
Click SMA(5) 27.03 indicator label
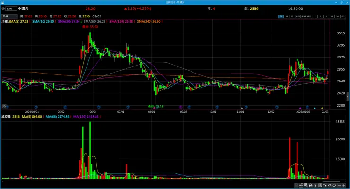19,21
